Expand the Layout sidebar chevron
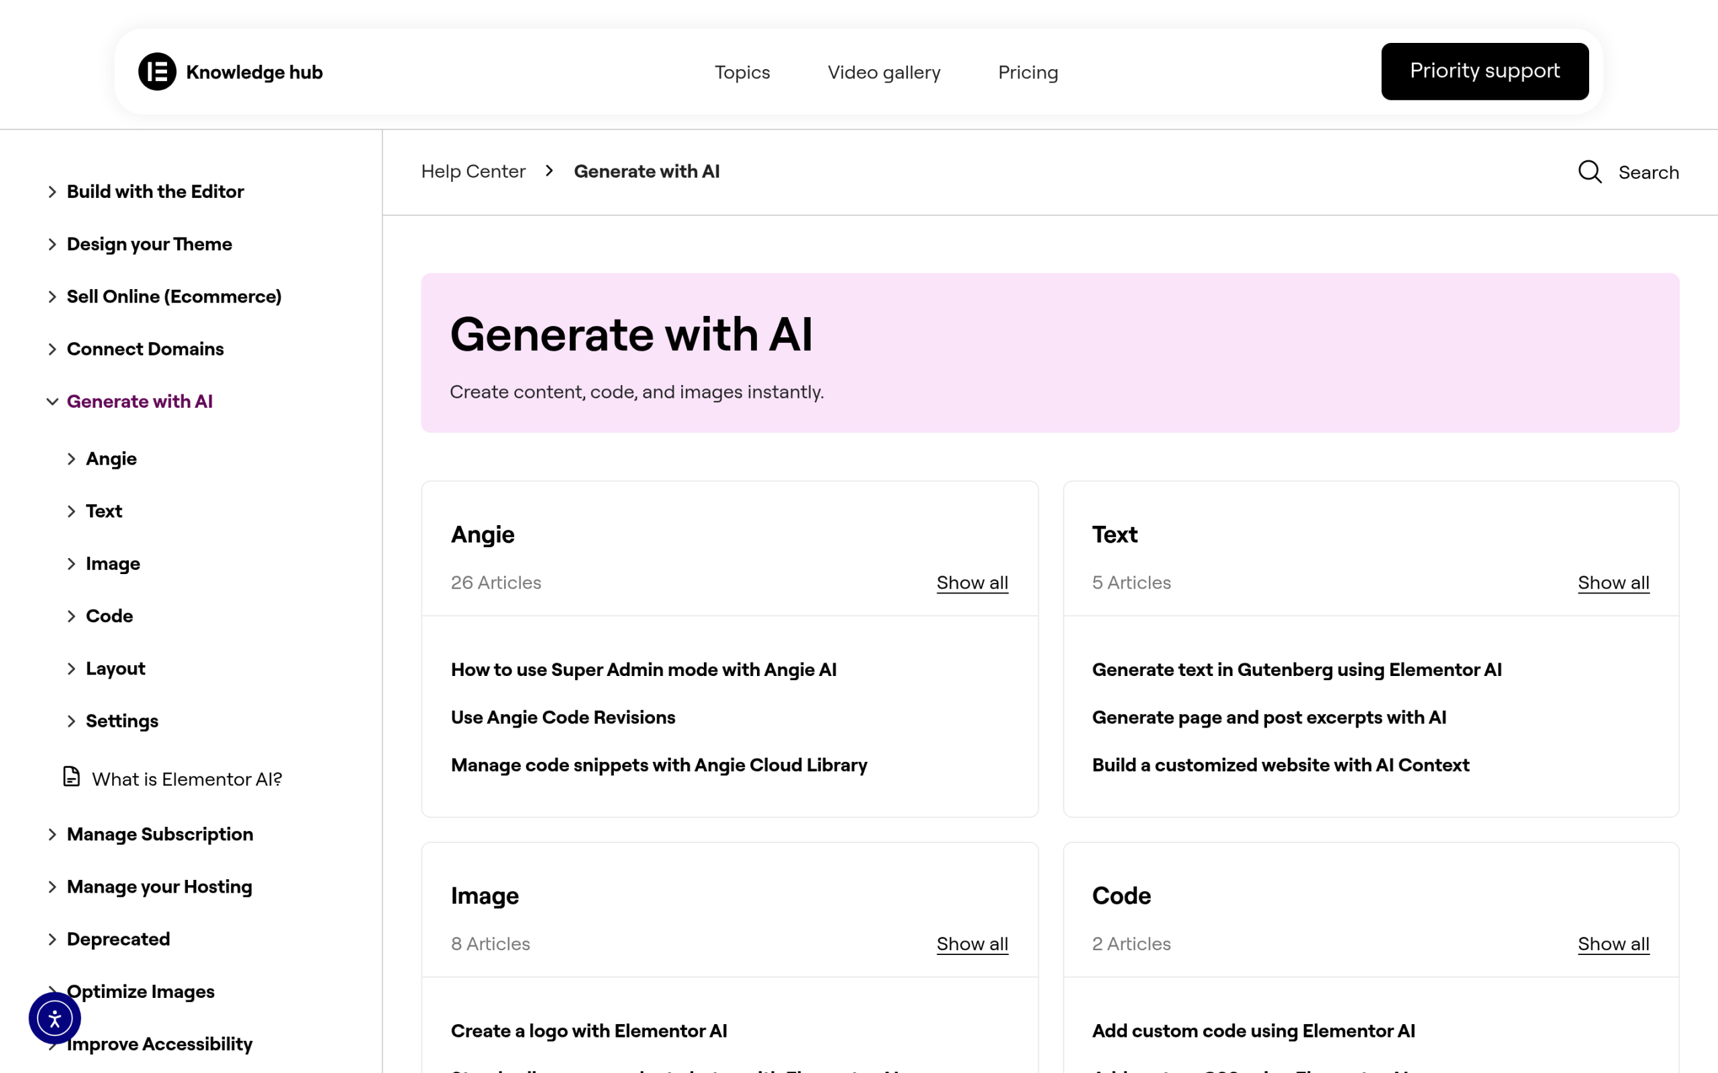The width and height of the screenshot is (1718, 1073). (71, 669)
